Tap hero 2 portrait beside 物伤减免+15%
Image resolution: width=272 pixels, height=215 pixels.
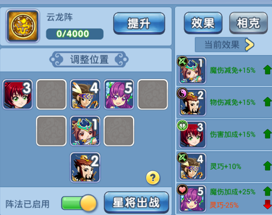point(192,102)
